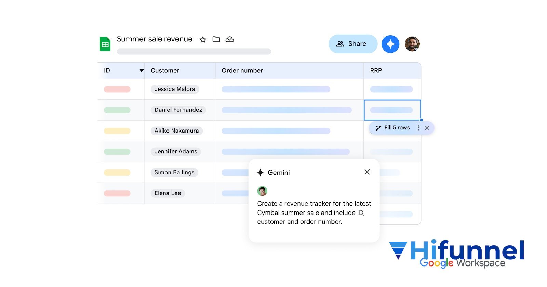Click the Daniel Fernandez customer chip

click(178, 110)
